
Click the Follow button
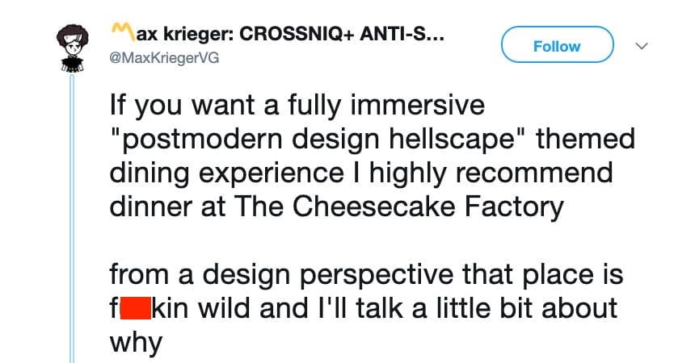coord(557,44)
